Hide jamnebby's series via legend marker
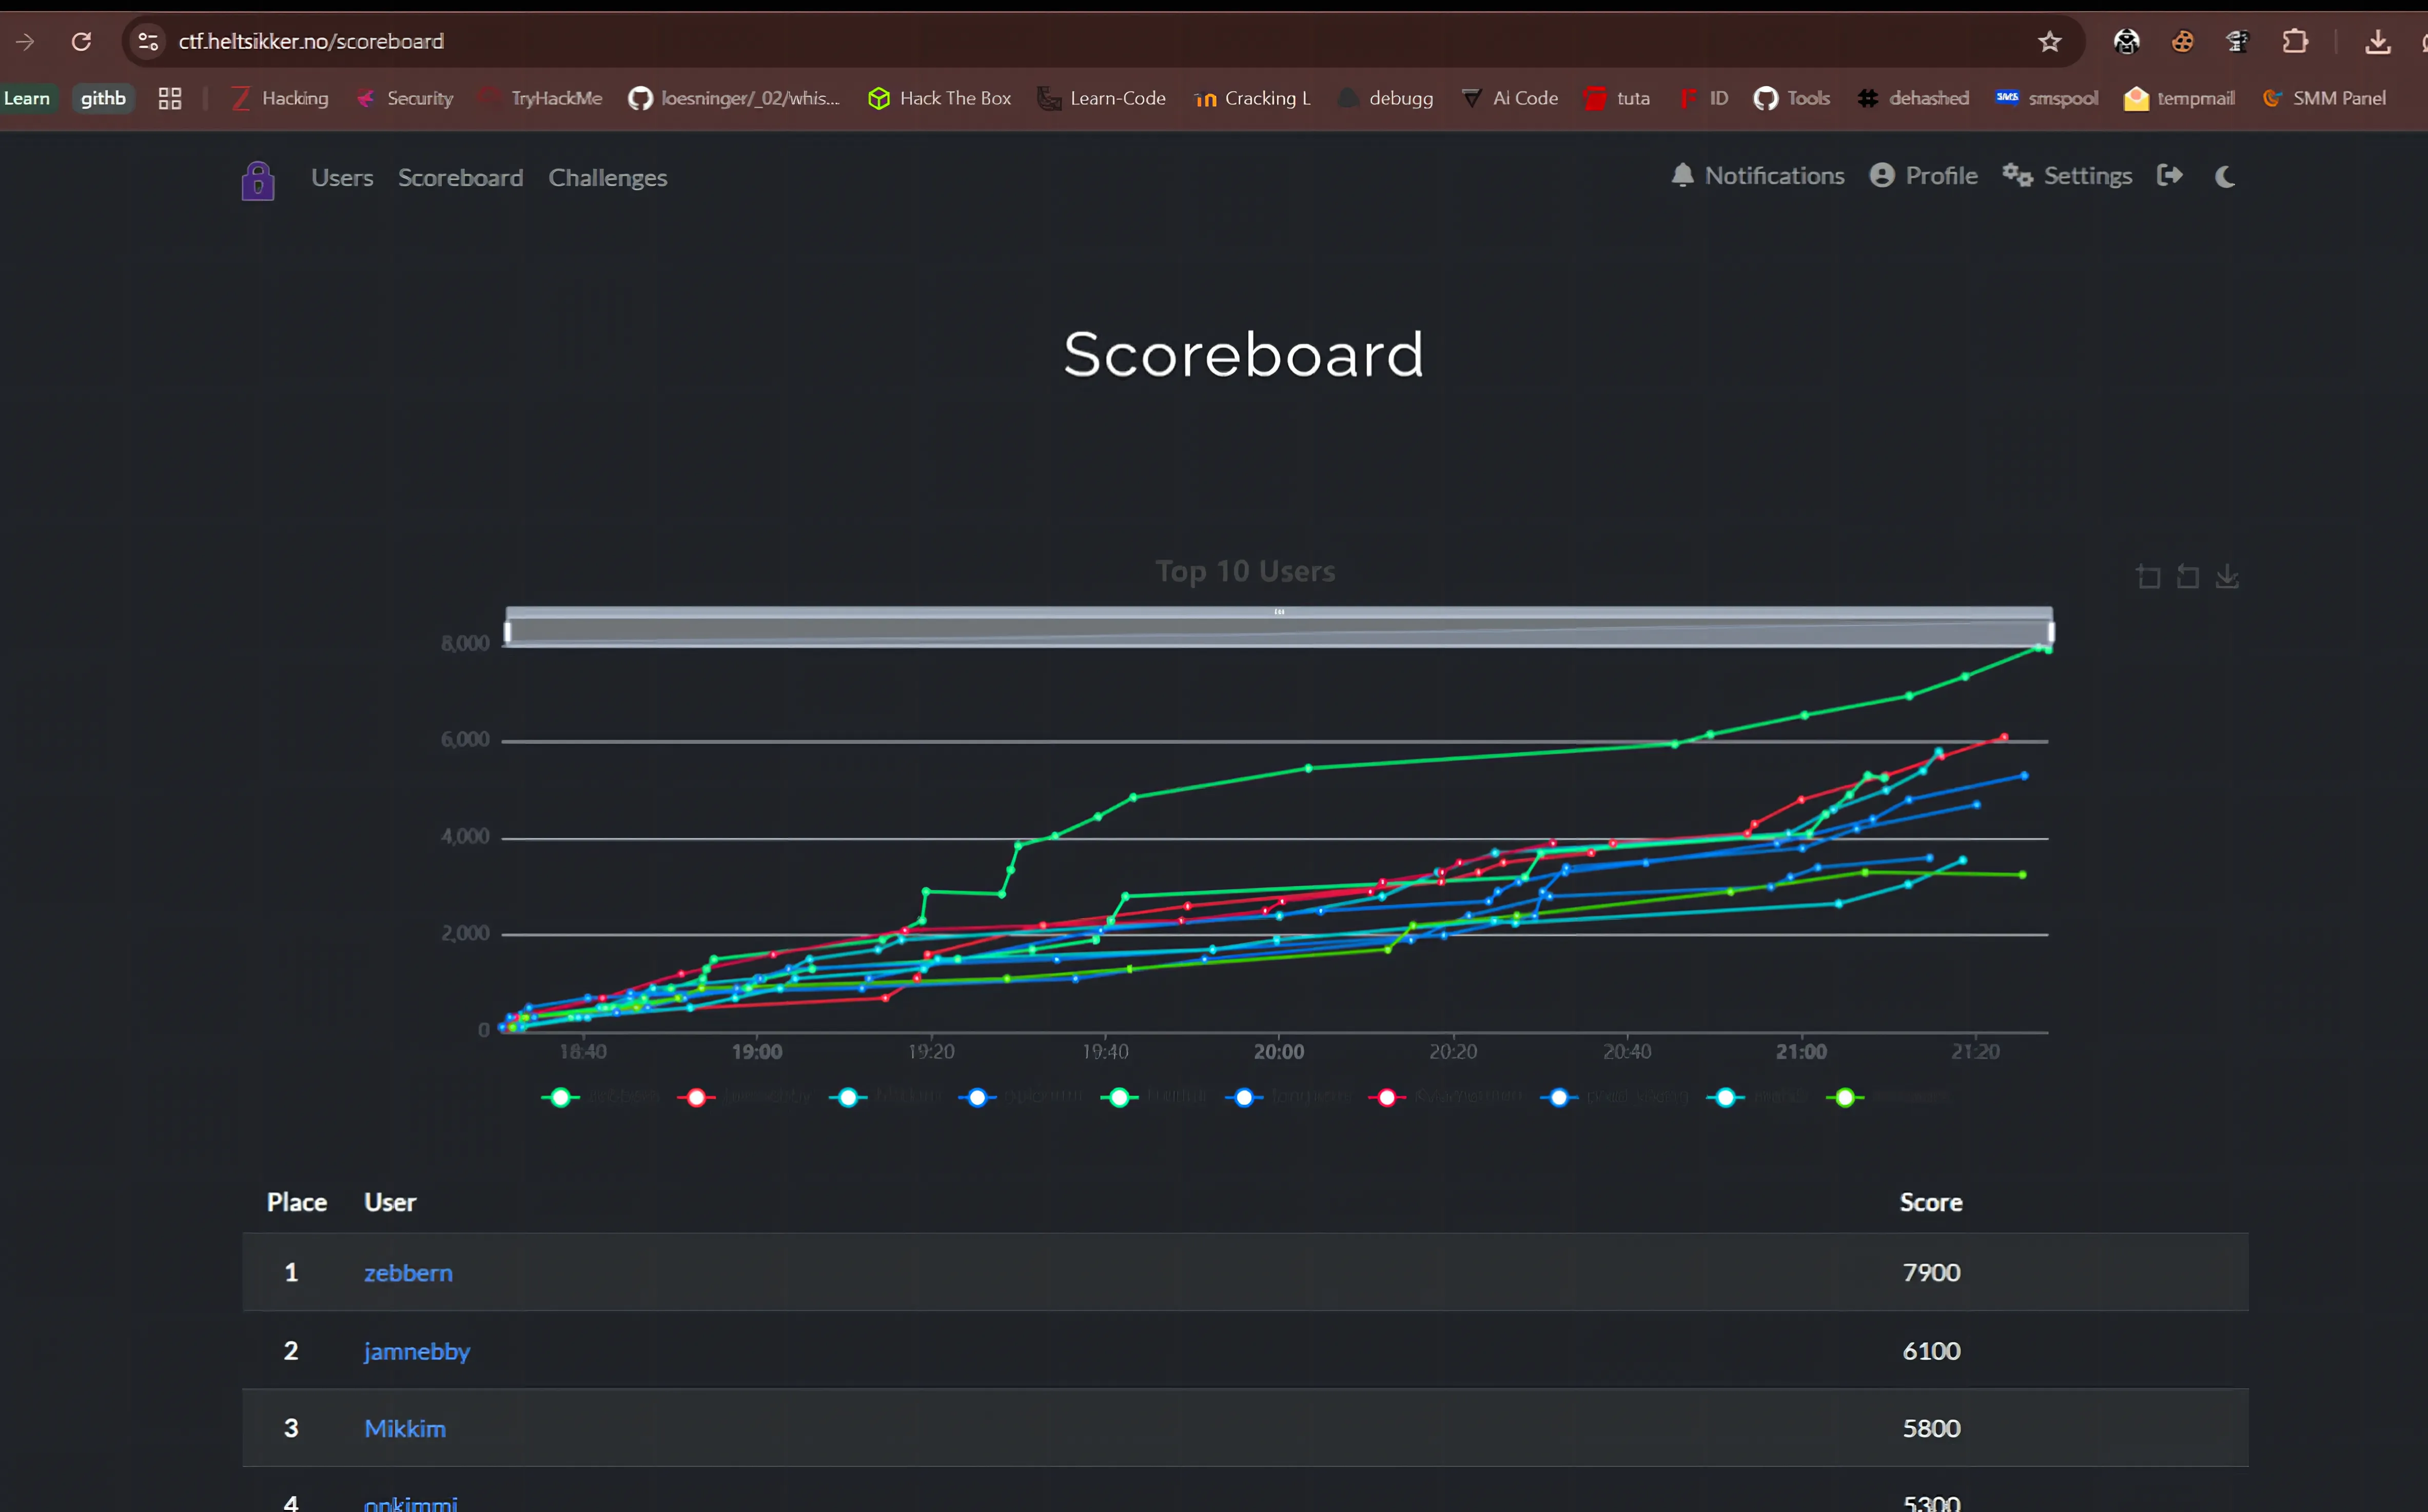This screenshot has height=1512, width=2428. click(697, 1097)
